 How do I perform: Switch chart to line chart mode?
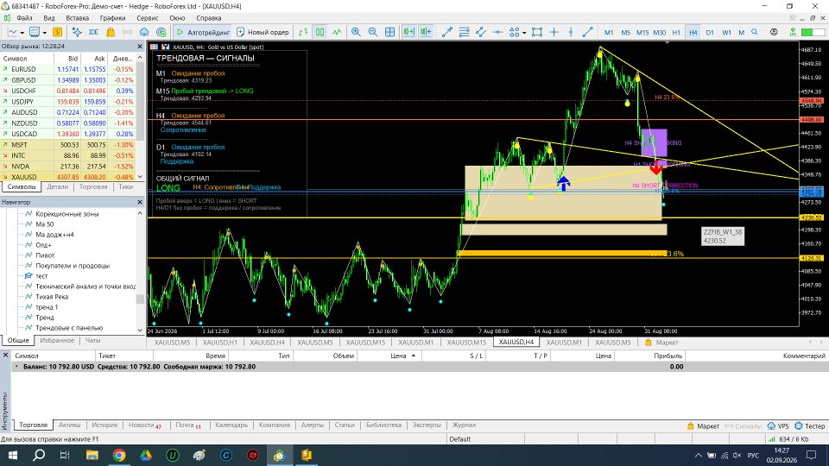click(337, 32)
